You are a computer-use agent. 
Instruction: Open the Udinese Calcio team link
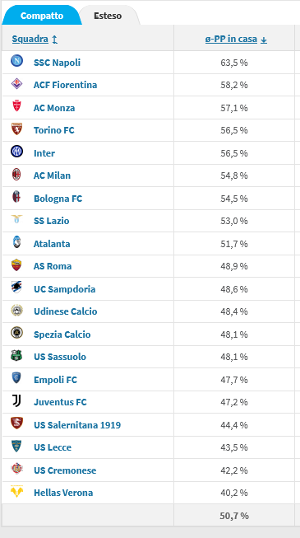(66, 311)
